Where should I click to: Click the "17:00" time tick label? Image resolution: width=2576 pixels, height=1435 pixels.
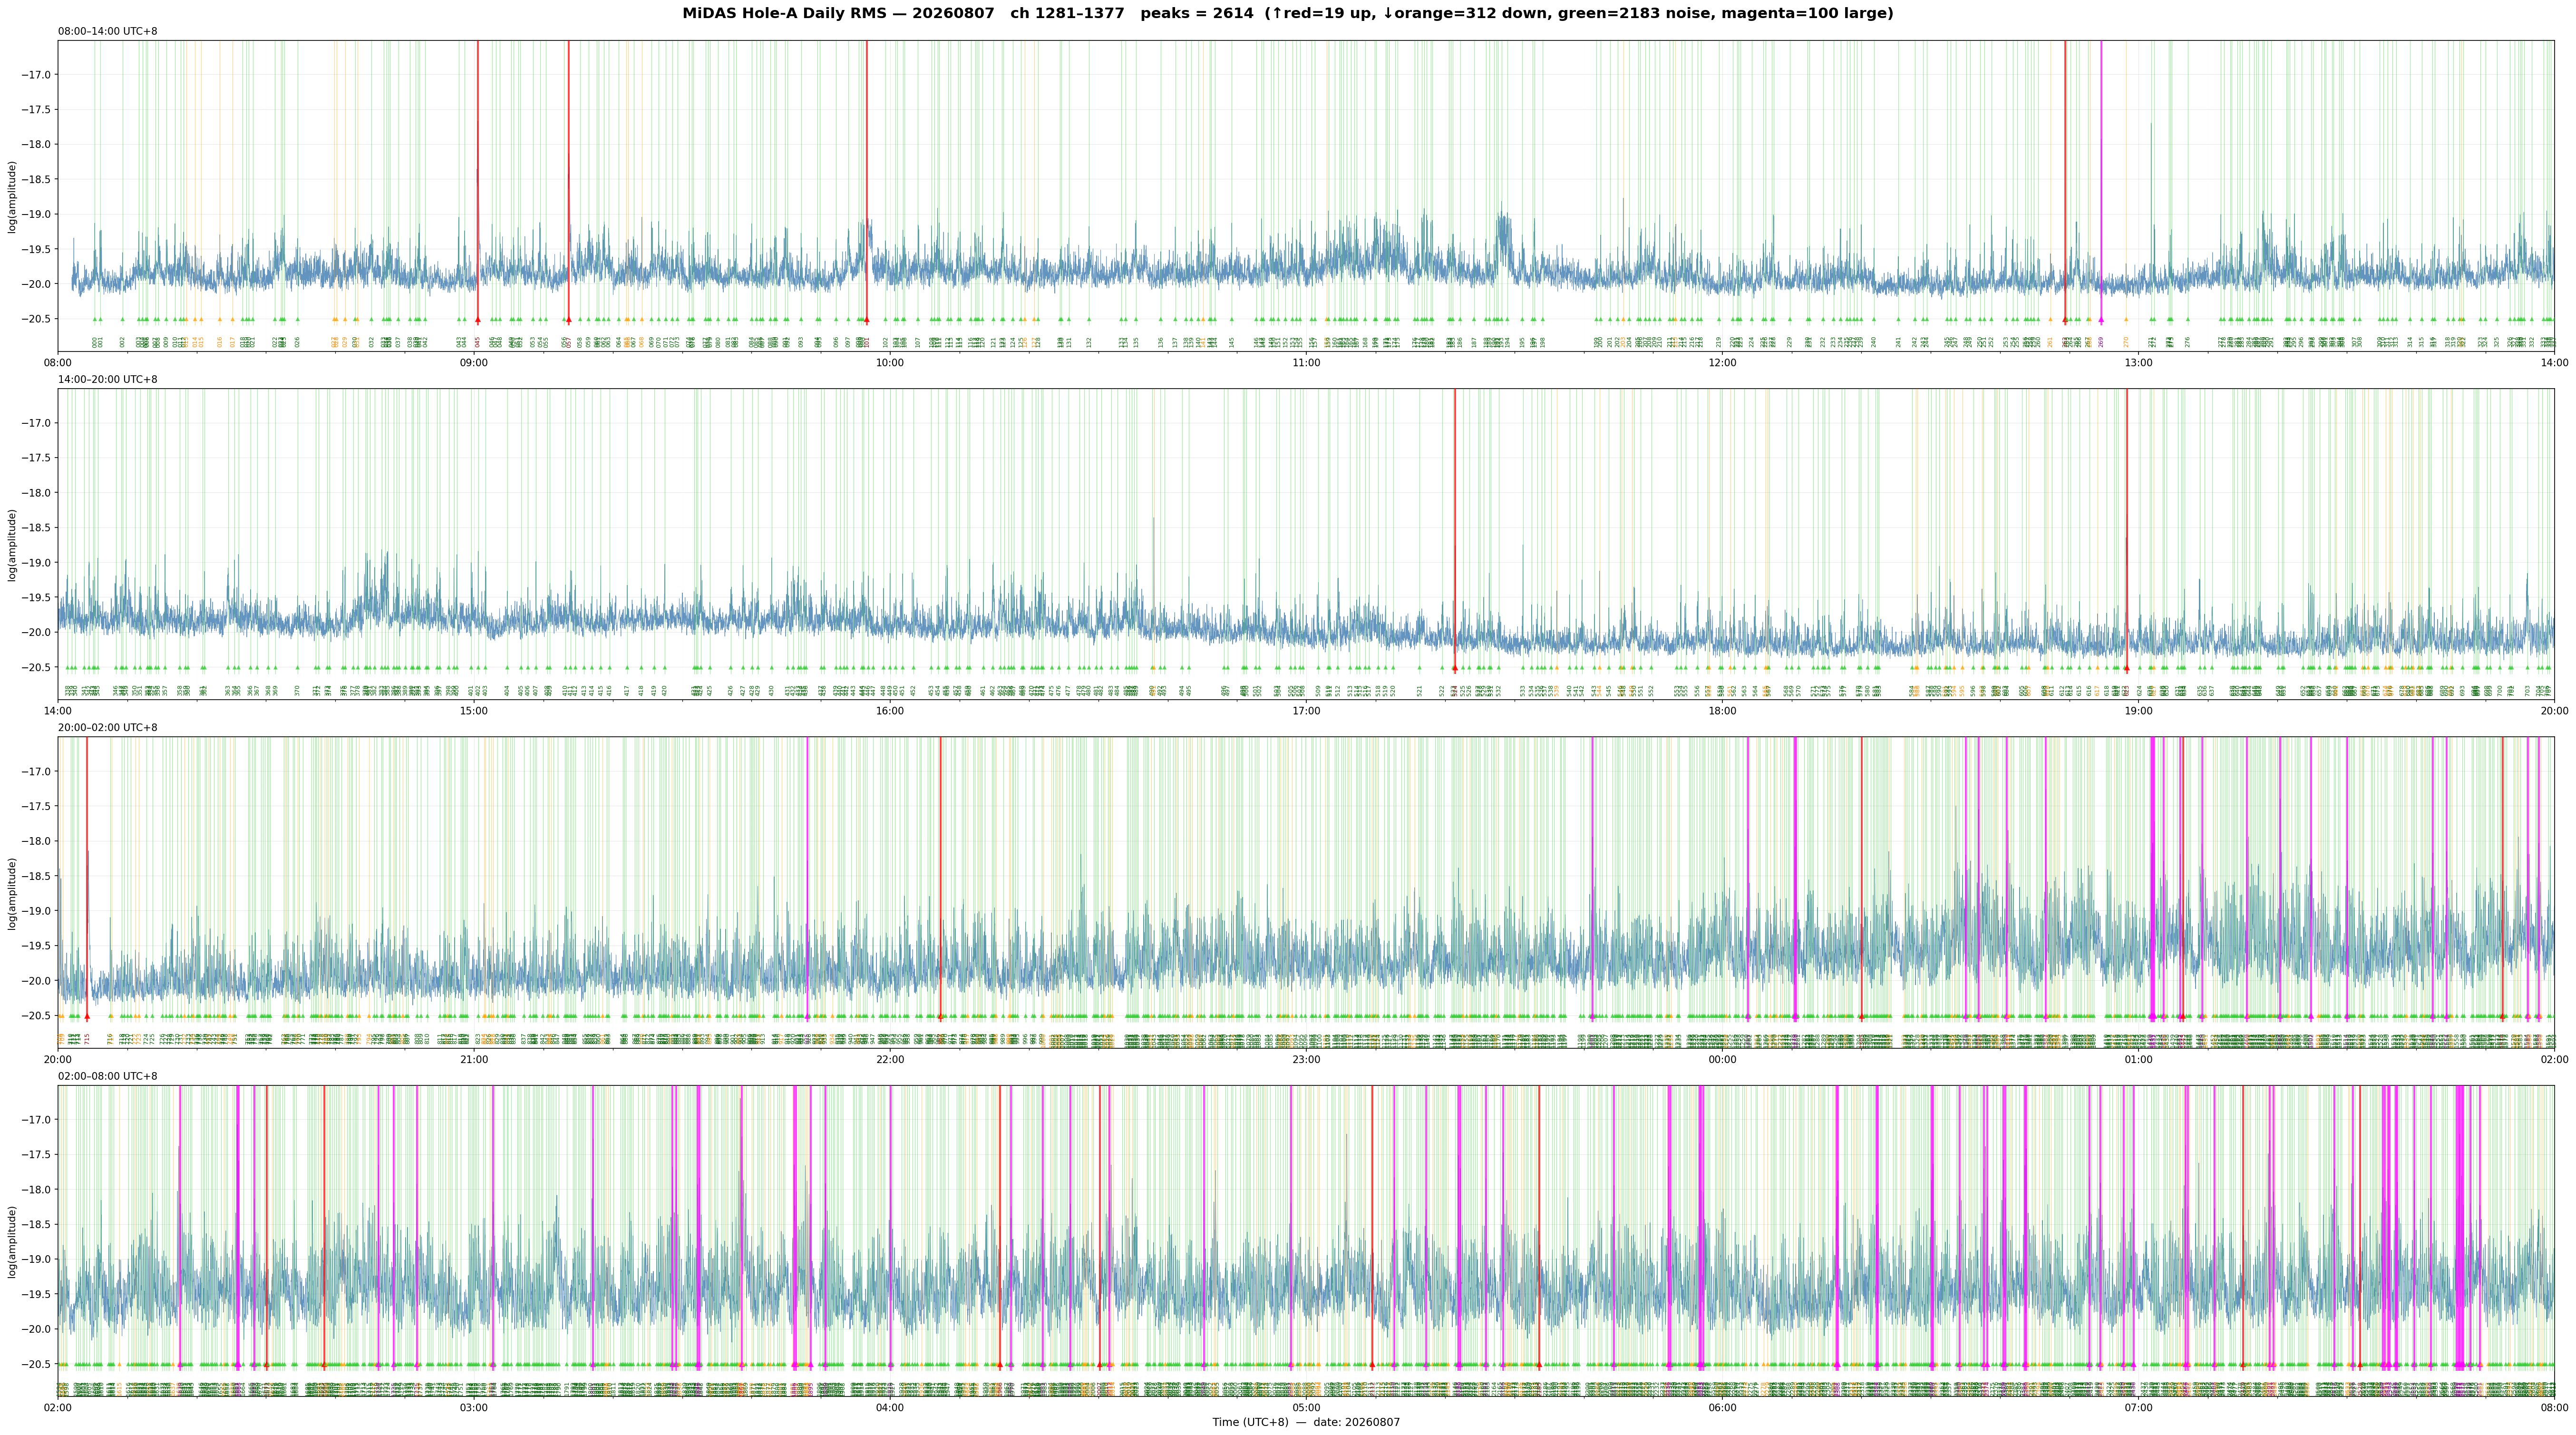coord(1306,710)
